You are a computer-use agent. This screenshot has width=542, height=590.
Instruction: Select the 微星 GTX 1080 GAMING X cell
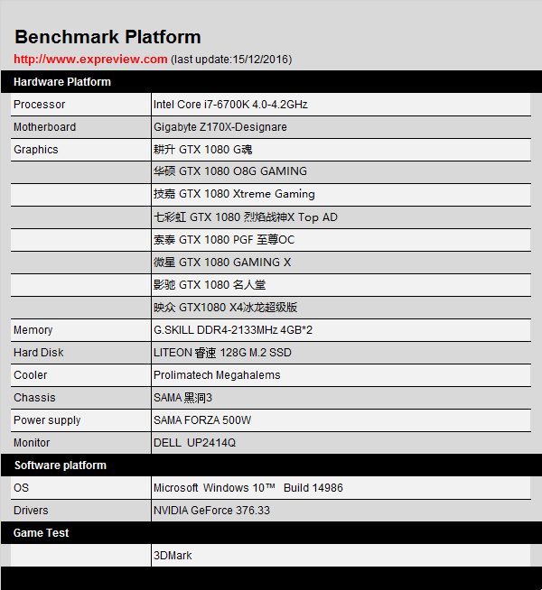click(341, 263)
